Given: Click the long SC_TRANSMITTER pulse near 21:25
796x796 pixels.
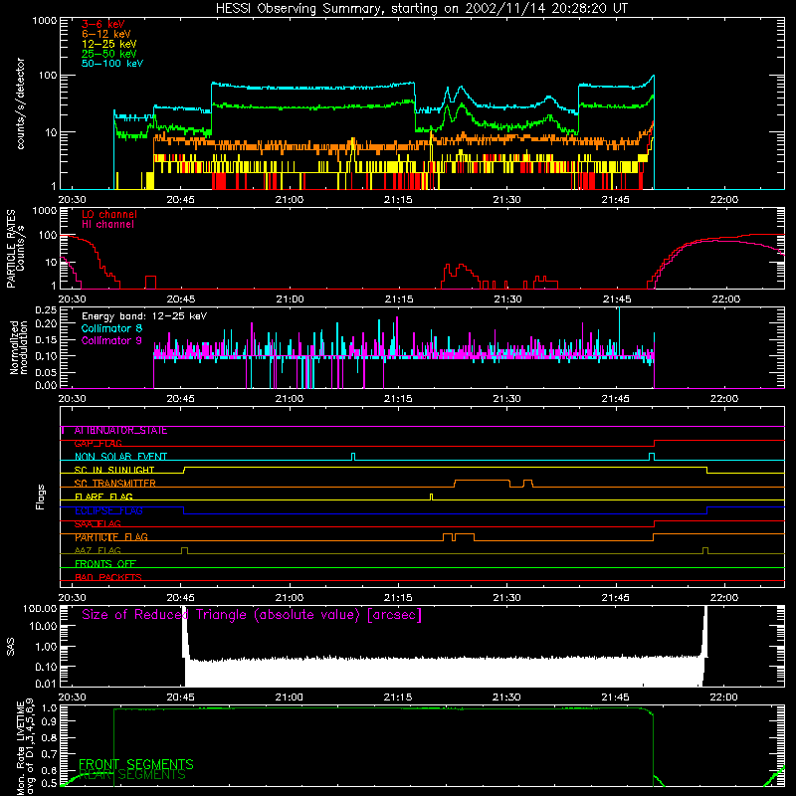Looking at the screenshot, I should 482,483.
